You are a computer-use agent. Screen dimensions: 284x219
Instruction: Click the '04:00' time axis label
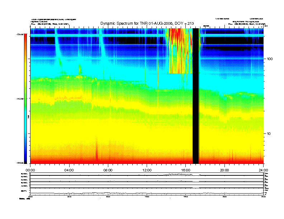tap(69, 170)
